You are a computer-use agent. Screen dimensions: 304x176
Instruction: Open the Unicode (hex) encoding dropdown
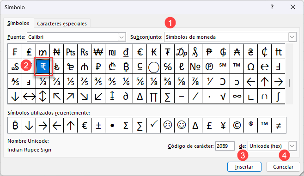coord(292,146)
